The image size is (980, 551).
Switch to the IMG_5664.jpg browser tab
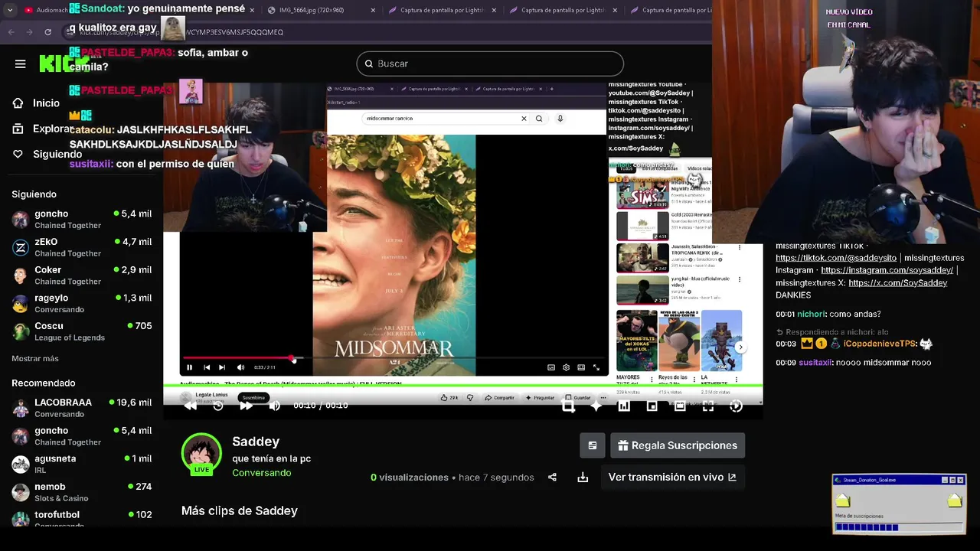322,10
